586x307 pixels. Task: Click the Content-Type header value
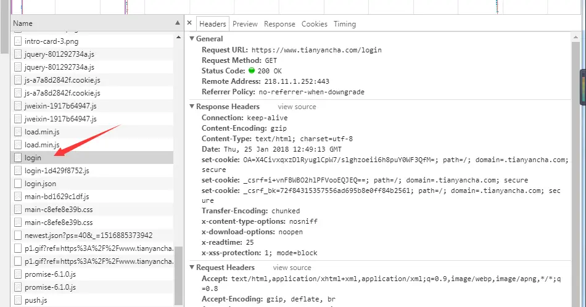(304, 139)
